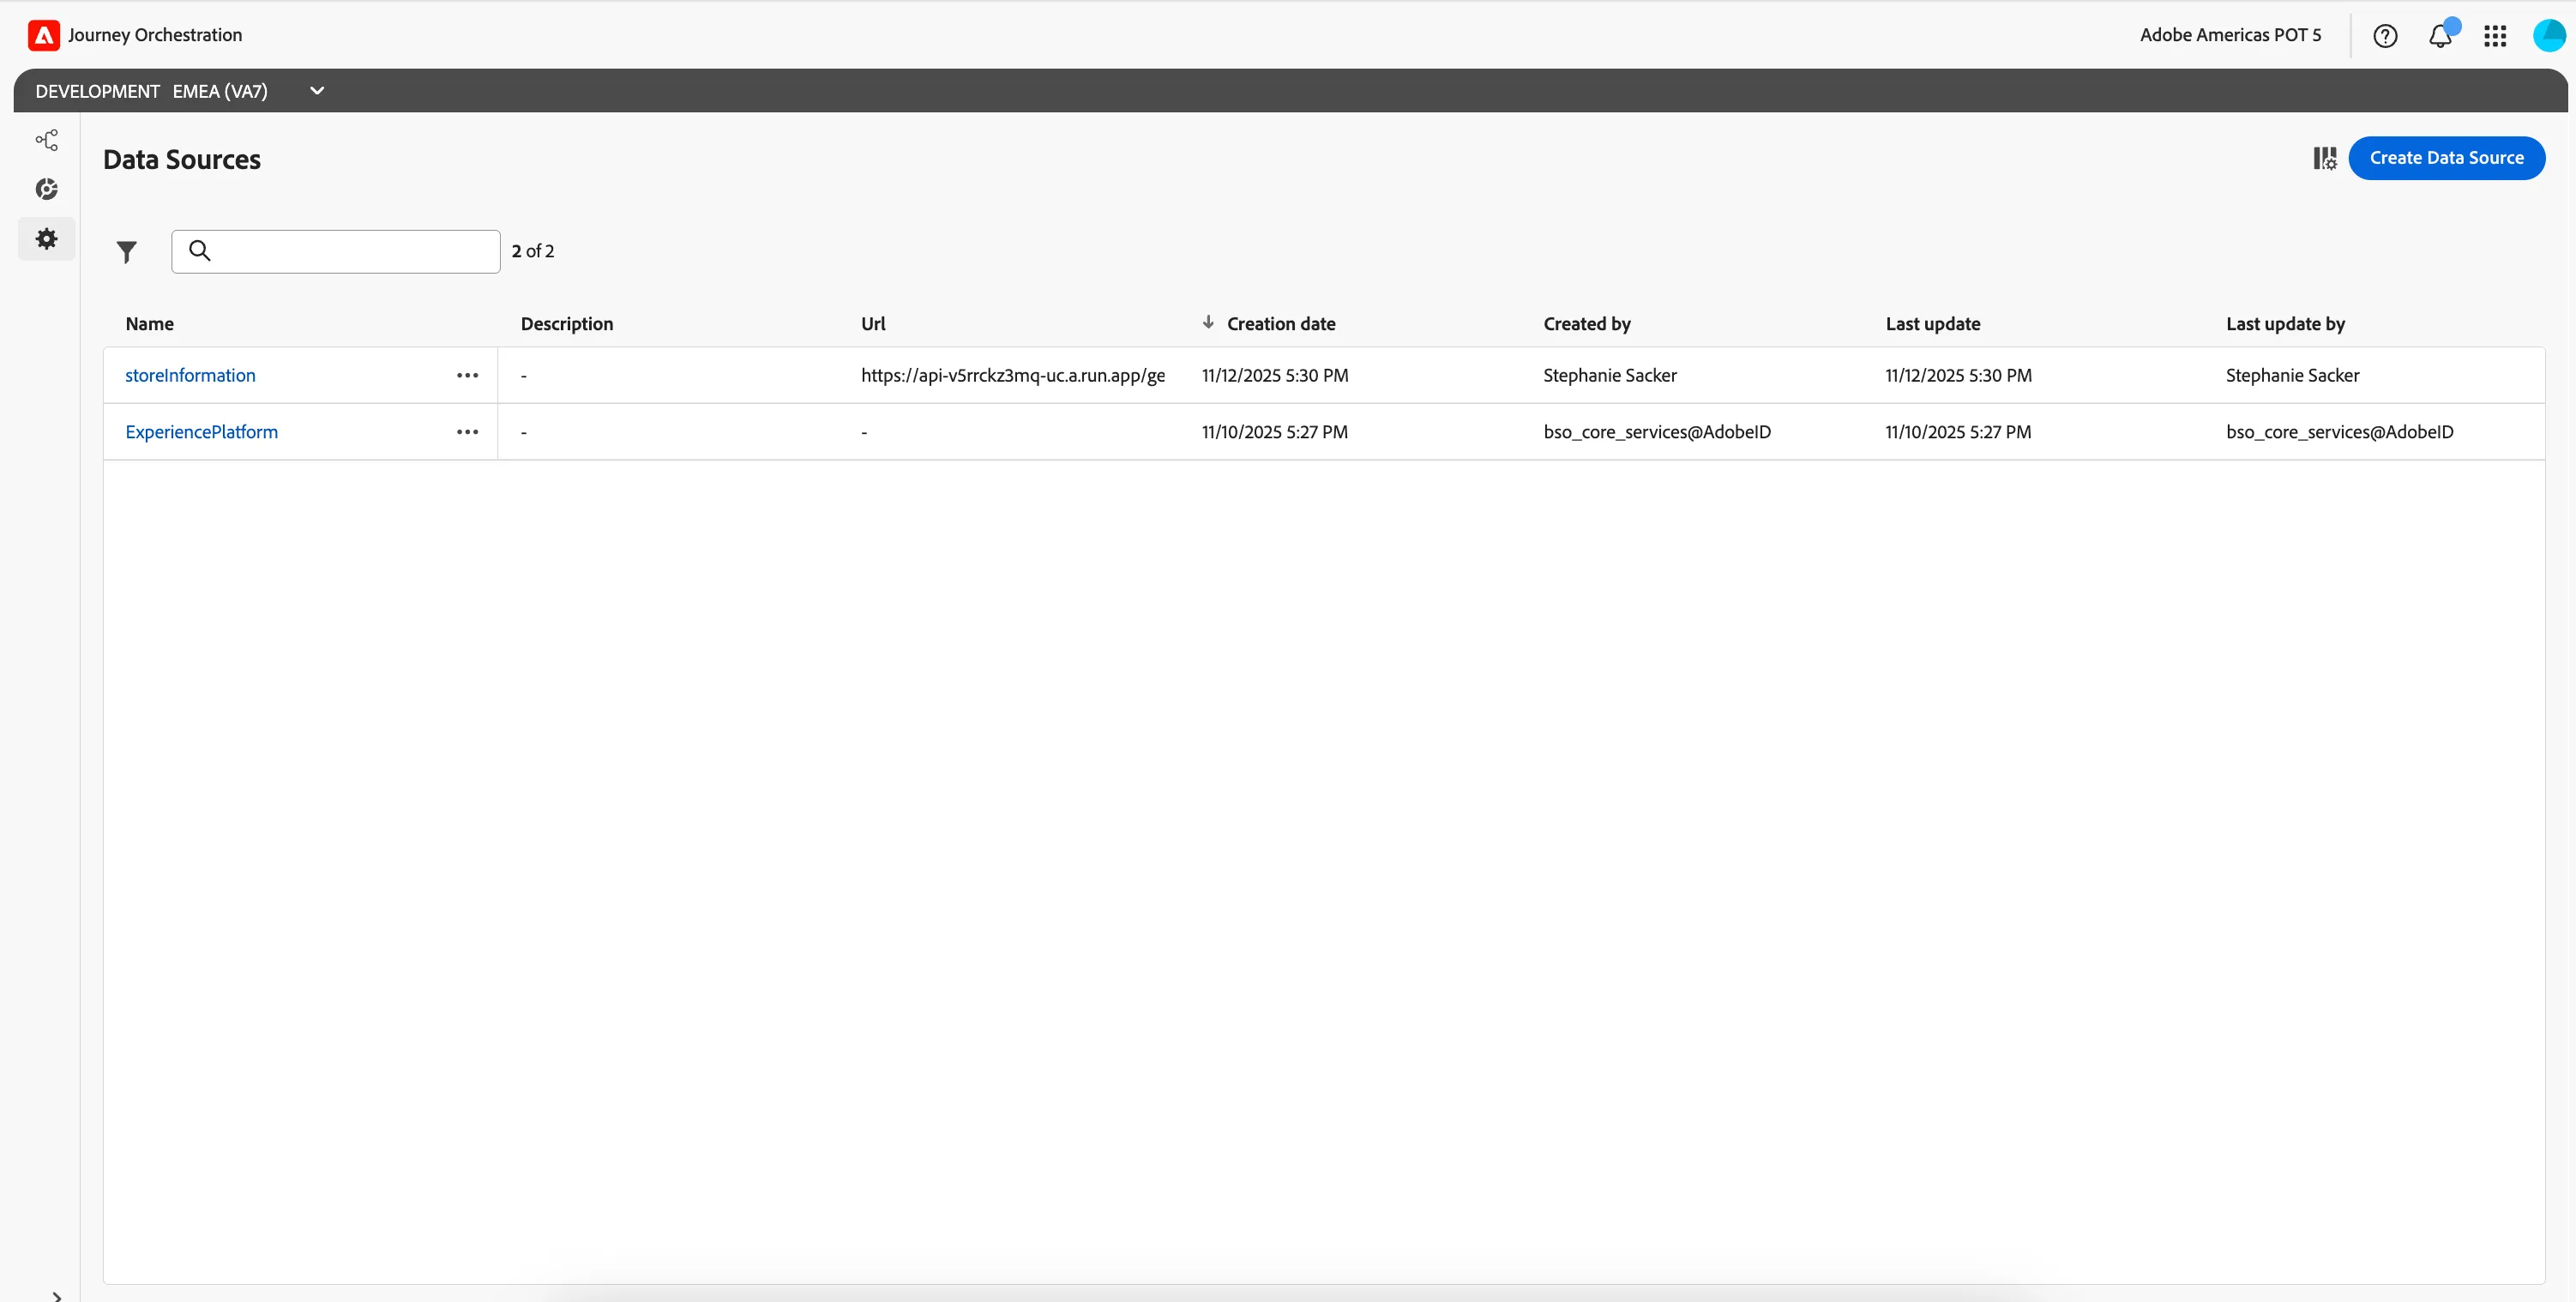The image size is (2576, 1302).
Task: Expand the left sidebar chevron
Action: tap(57, 1296)
